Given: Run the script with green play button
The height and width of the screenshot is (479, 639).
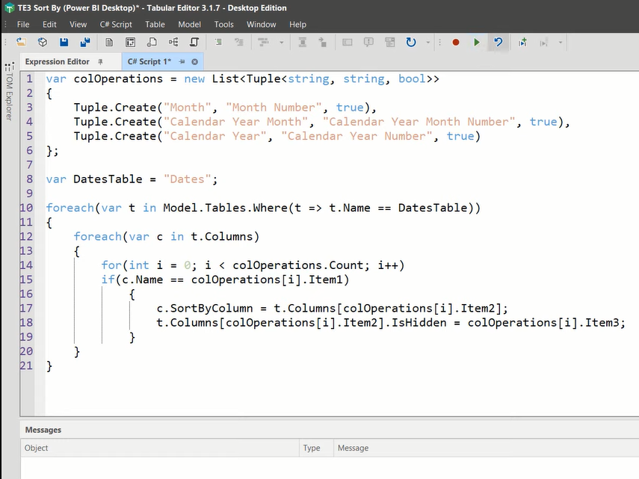Looking at the screenshot, I should coord(477,43).
